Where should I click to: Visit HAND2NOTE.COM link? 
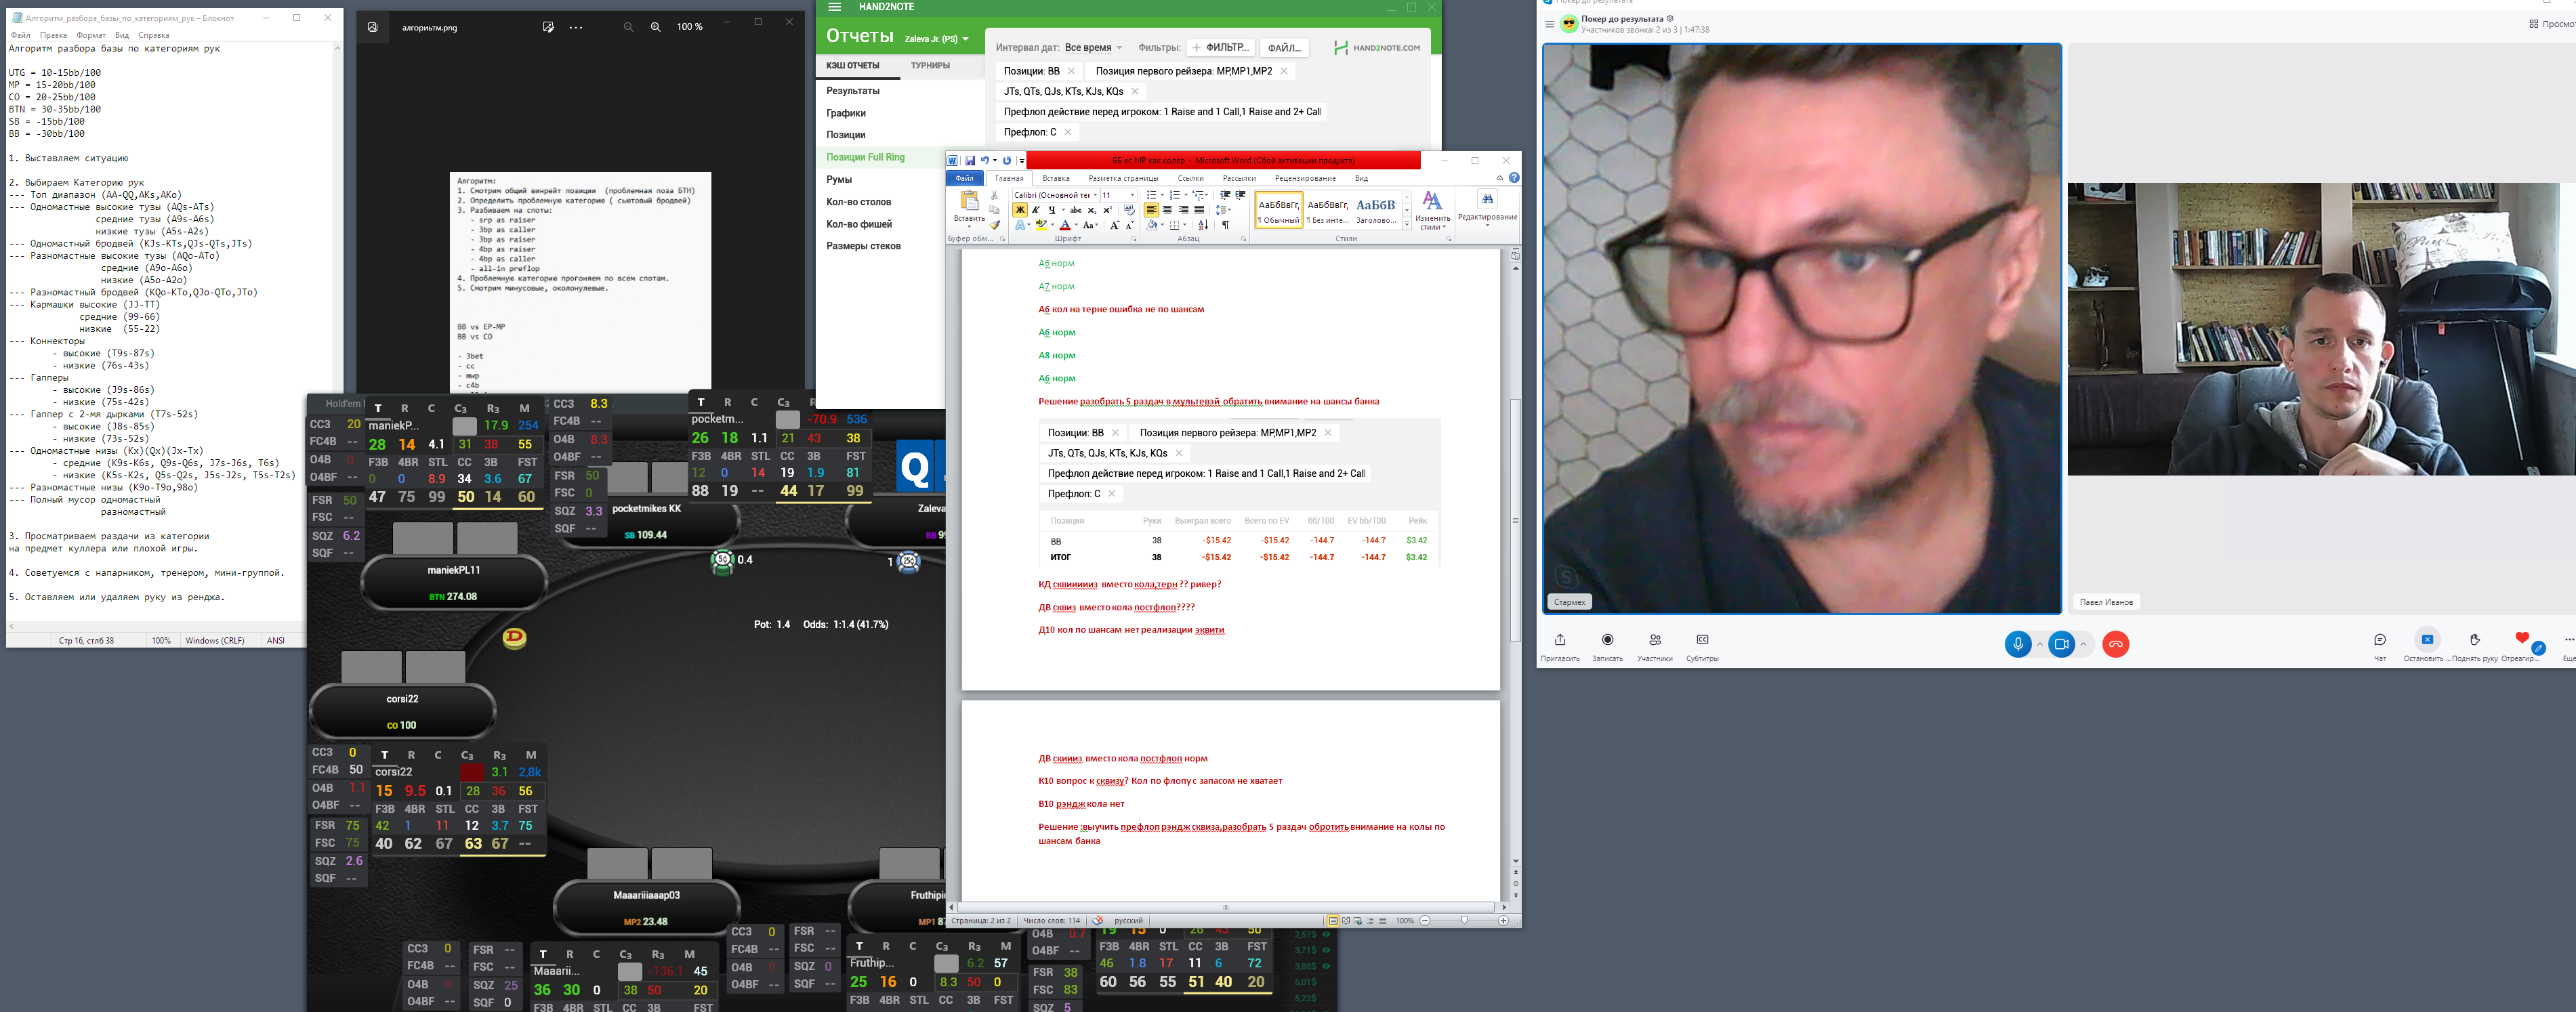[x=1377, y=48]
